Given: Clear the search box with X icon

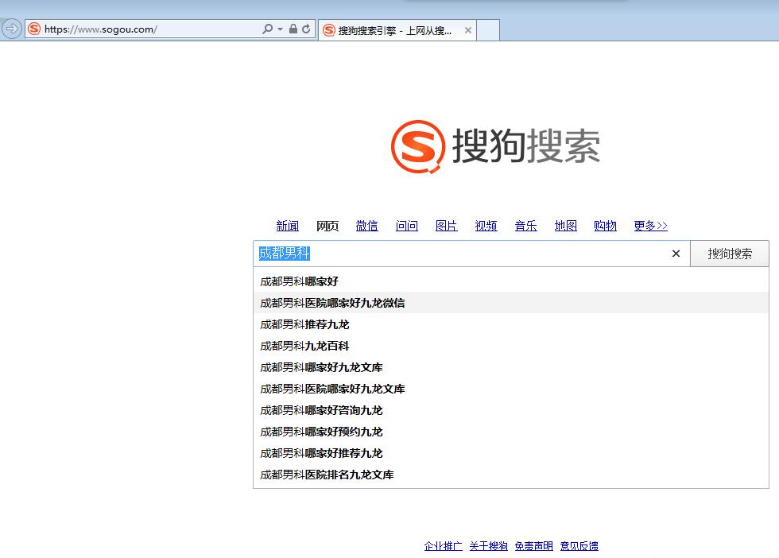Looking at the screenshot, I should tap(676, 254).
